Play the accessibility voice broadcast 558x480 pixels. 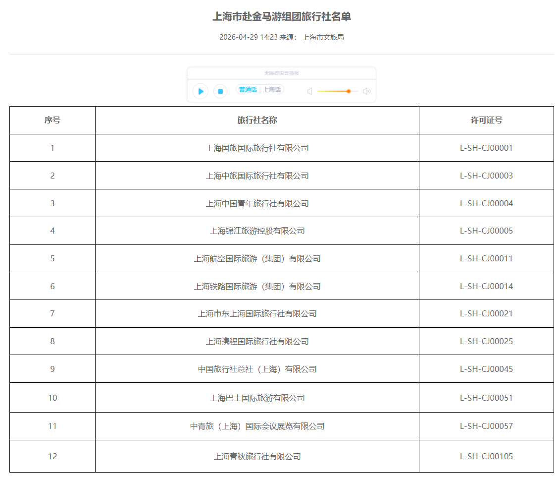tap(201, 91)
